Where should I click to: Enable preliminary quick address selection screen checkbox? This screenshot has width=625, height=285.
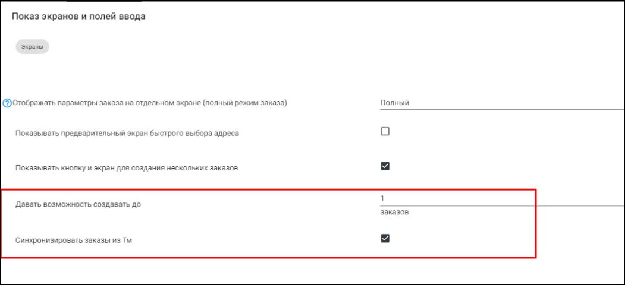click(385, 132)
